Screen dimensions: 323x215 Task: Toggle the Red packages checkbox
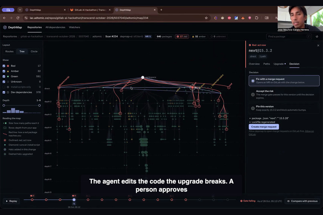4,66
